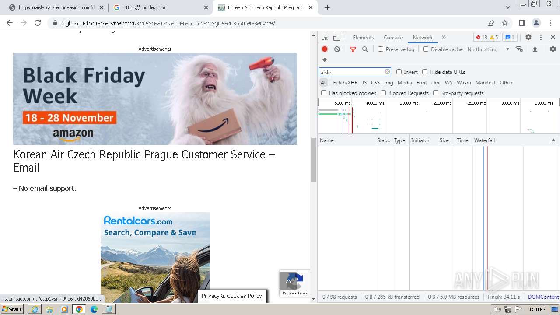Viewport: 560px width, 315px height.
Task: Open the Black Friday Amazon ad banner
Action: (155, 99)
